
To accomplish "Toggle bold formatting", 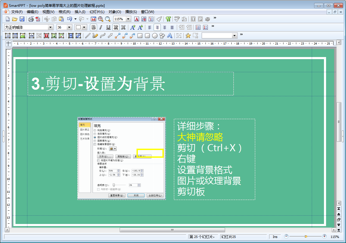I will (x=93, y=27).
